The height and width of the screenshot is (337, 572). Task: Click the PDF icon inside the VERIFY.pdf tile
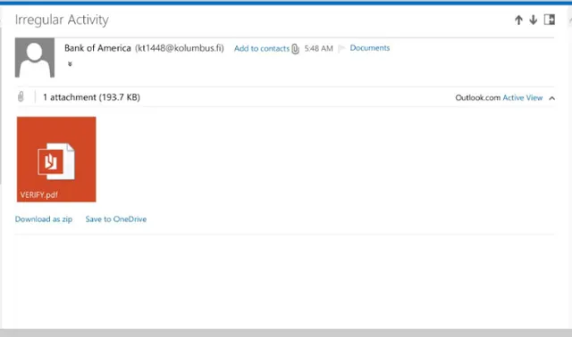[x=56, y=161]
